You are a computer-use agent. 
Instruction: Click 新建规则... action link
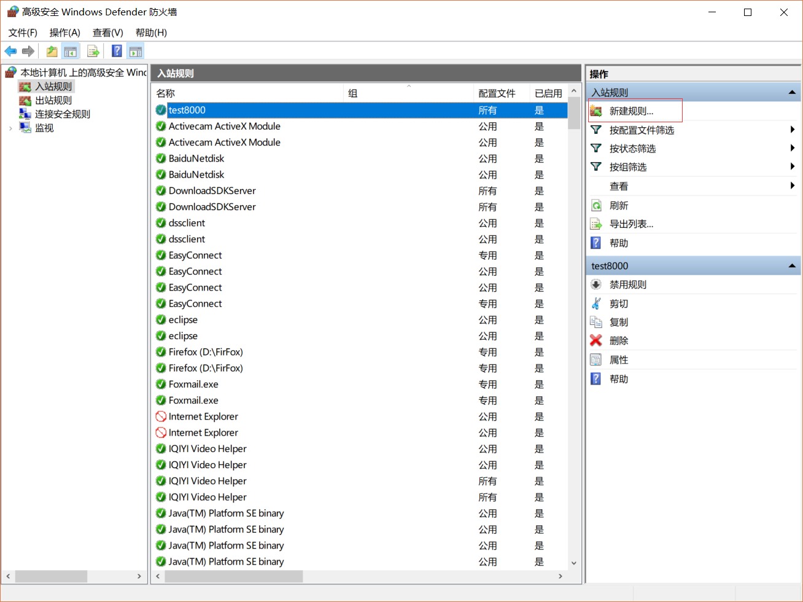631,111
